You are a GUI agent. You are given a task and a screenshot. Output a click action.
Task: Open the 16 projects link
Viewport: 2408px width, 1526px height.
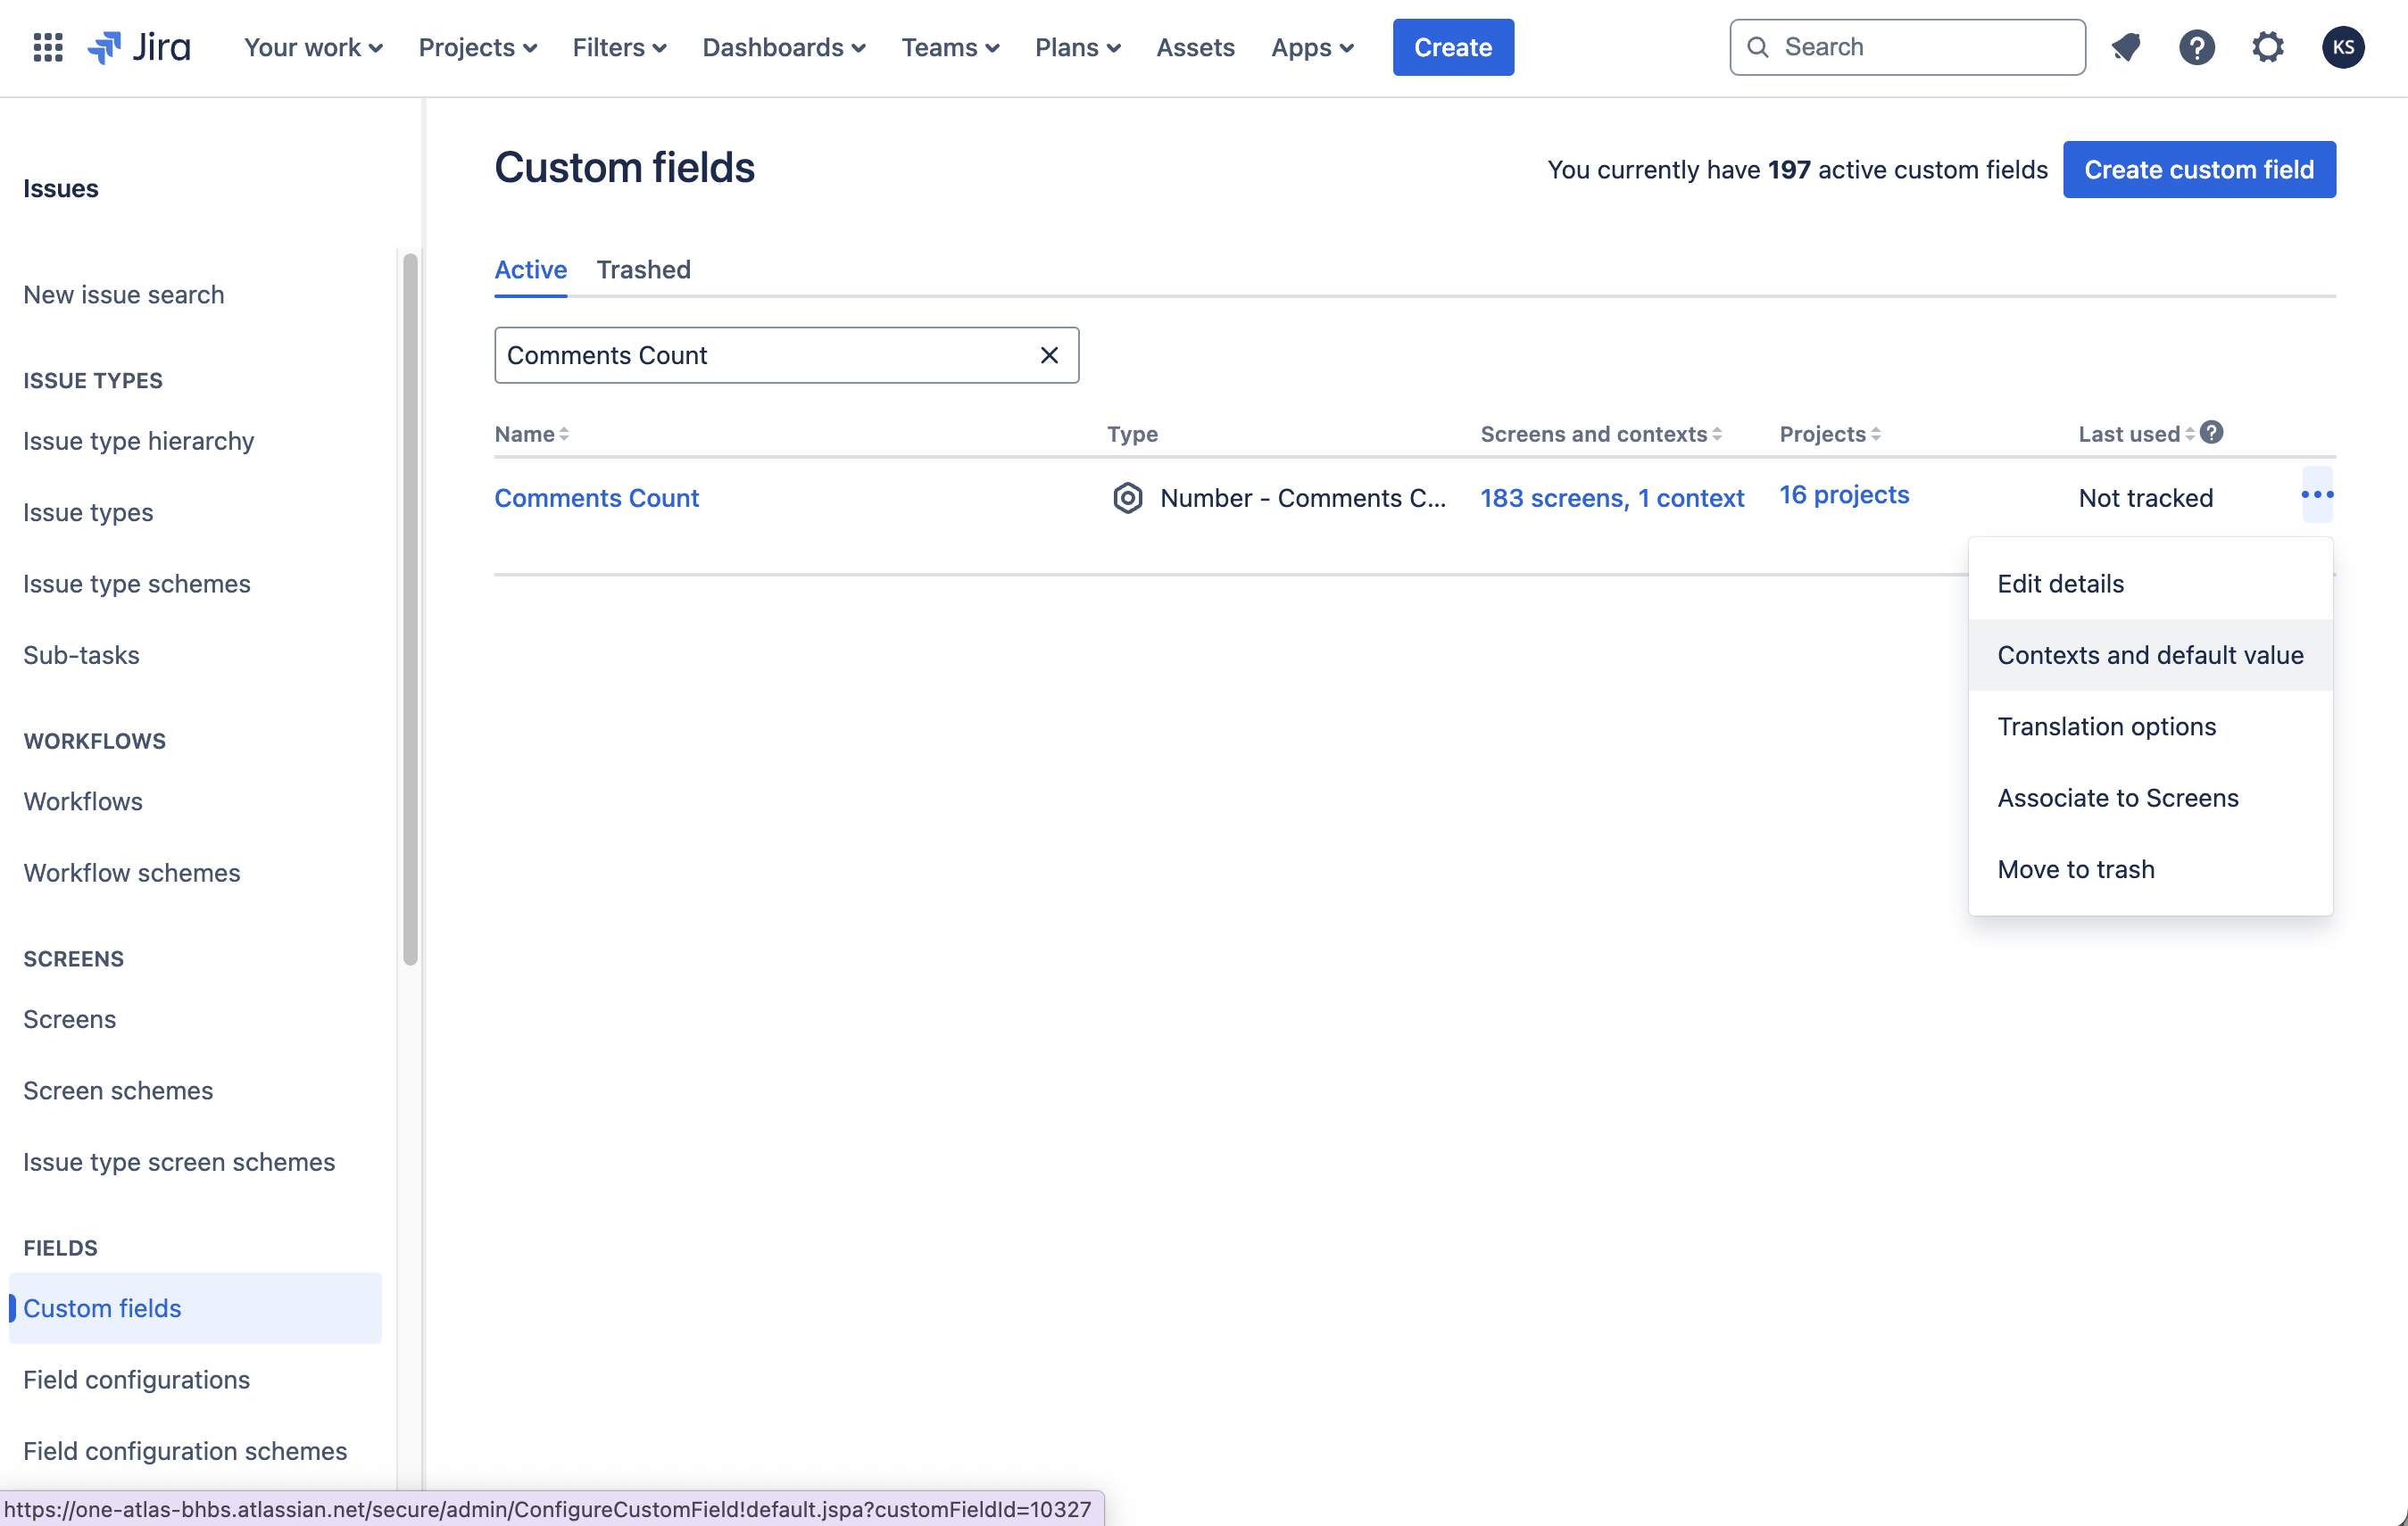coord(1843,495)
